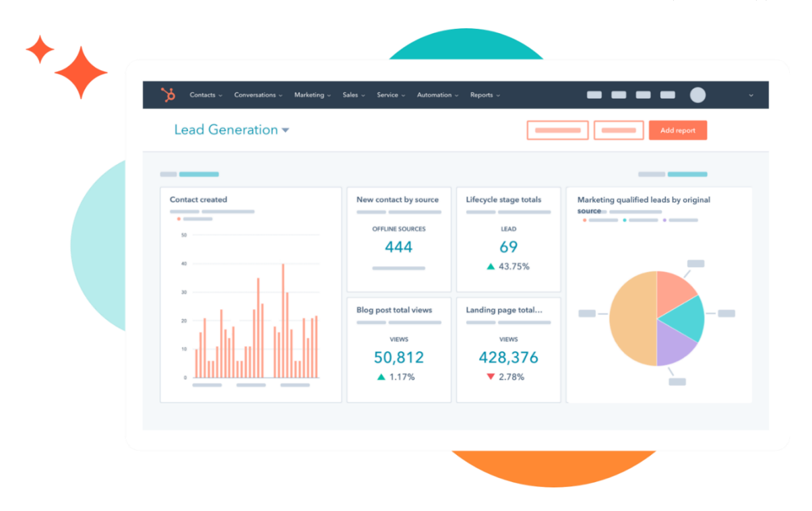The width and height of the screenshot is (812, 511).
Task: Click the 50,812 blog post views figure
Action: 398,357
